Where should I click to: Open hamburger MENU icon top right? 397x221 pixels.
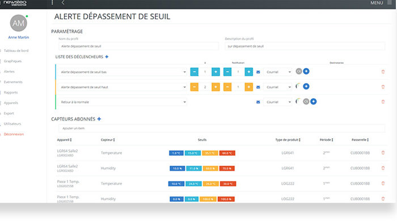[390, 3]
